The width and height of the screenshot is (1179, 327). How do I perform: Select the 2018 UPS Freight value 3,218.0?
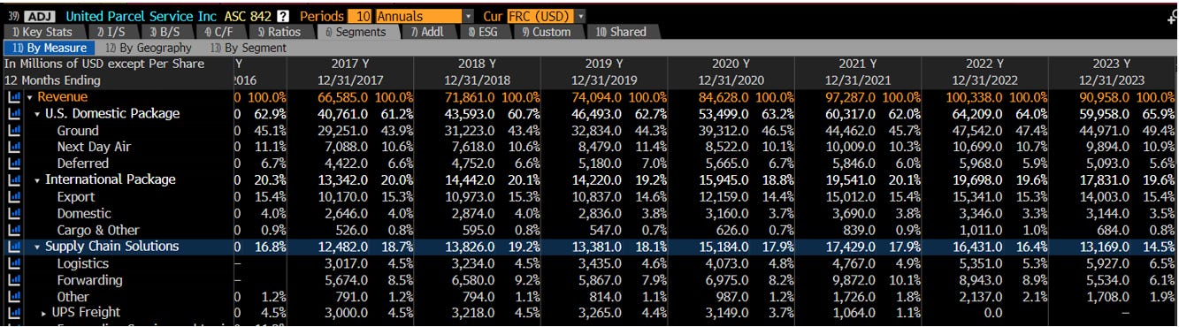click(x=473, y=313)
